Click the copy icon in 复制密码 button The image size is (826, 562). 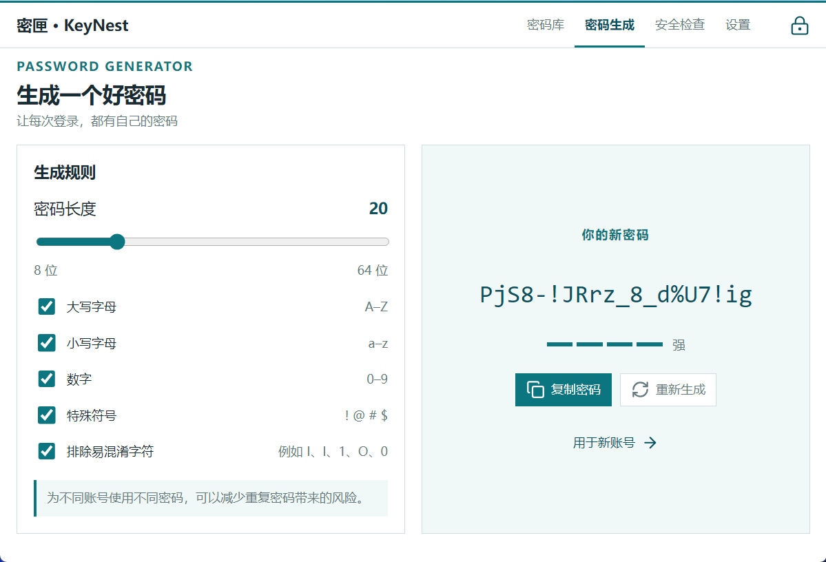(x=535, y=390)
